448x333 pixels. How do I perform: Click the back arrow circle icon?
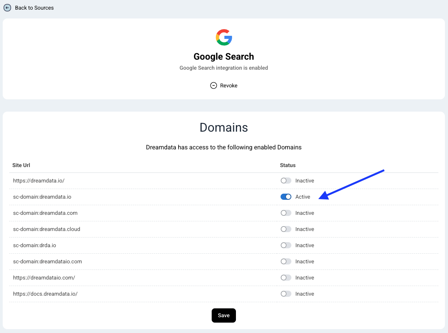pos(7,8)
